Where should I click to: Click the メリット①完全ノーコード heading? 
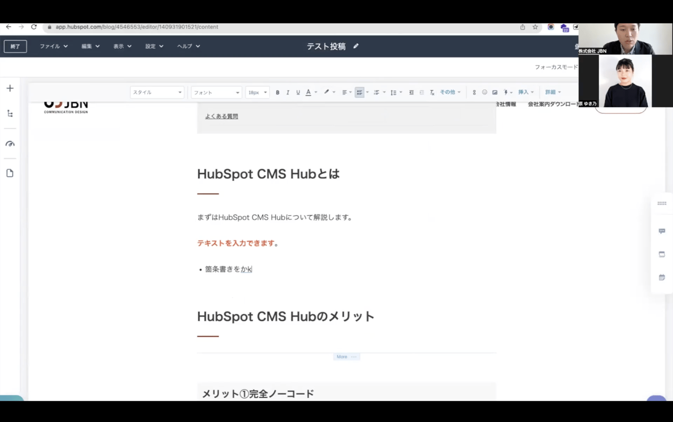[258, 394]
